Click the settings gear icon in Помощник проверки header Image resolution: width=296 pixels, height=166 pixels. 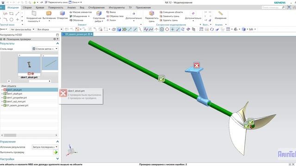55,39
